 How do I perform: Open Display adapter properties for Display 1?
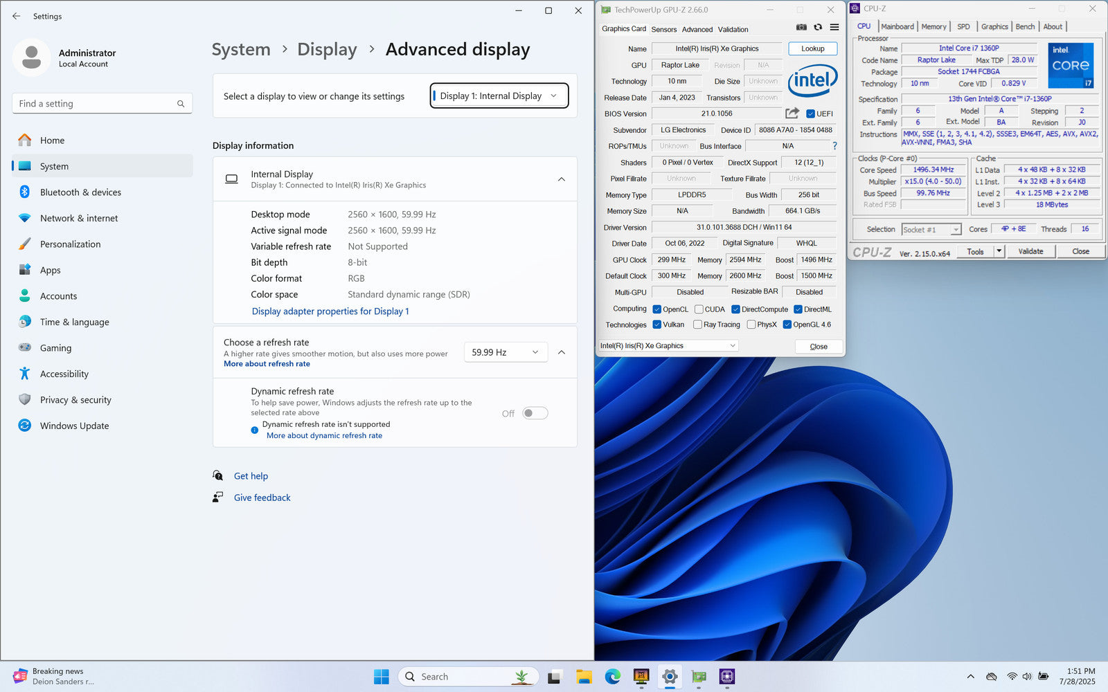[330, 311]
